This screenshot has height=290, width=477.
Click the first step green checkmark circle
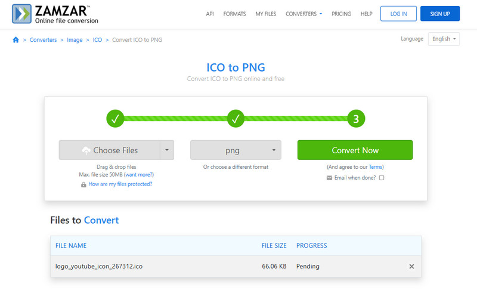[115, 119]
